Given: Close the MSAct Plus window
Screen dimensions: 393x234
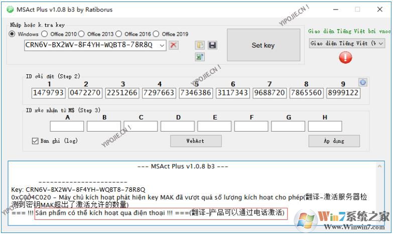Looking at the screenshot, I should pyautogui.click(x=380, y=10).
